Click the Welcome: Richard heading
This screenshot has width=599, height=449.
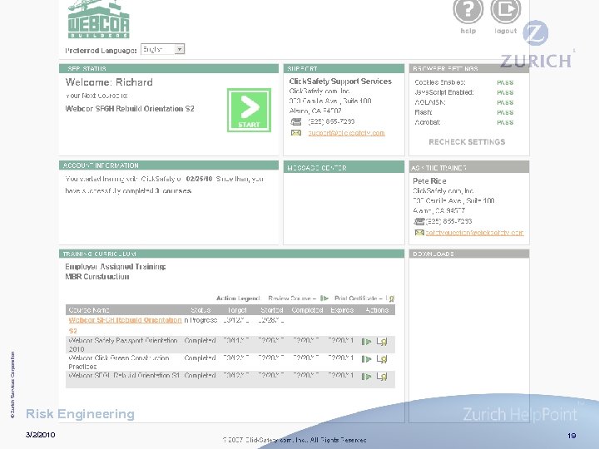[x=109, y=82]
